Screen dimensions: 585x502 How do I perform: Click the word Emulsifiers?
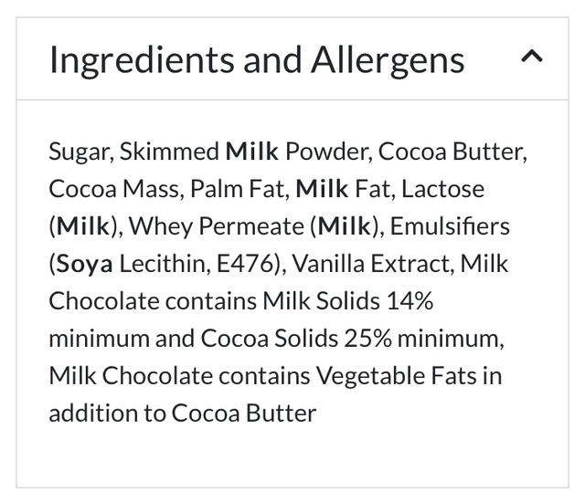click(x=450, y=226)
